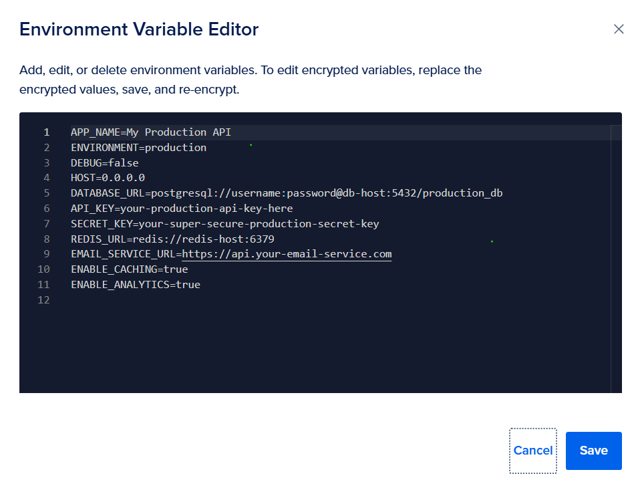Place cursor on the DEBUG=false line
Viewport: 634px width, 488px height.
pyautogui.click(x=104, y=163)
